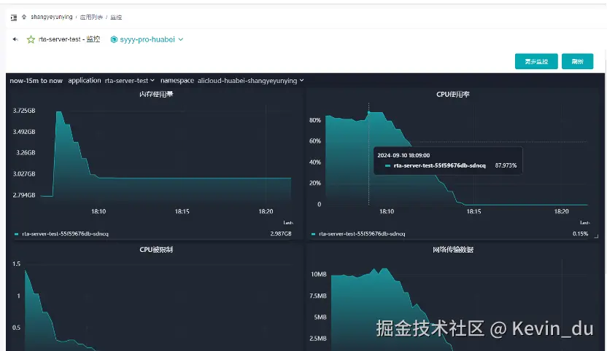Viewport: 607px width, 351px height.
Task: Click the 18:09:00 marker point on CPU chart
Action: click(x=368, y=112)
